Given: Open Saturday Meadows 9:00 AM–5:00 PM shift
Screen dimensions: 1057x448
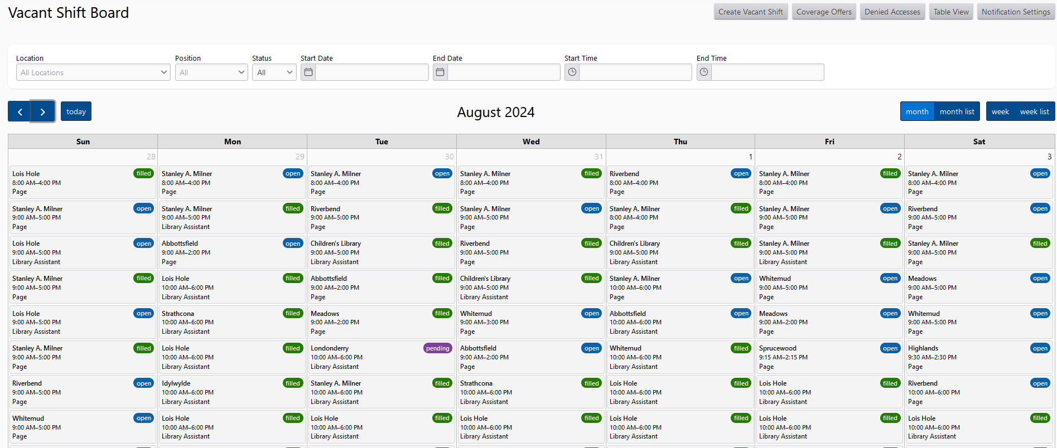Looking at the screenshot, I should point(979,288).
